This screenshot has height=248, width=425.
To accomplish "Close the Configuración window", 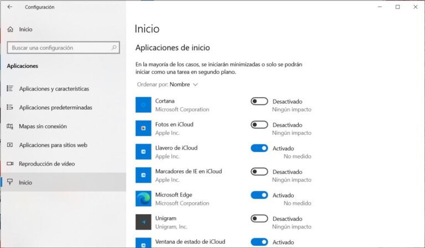I will [x=416, y=7].
